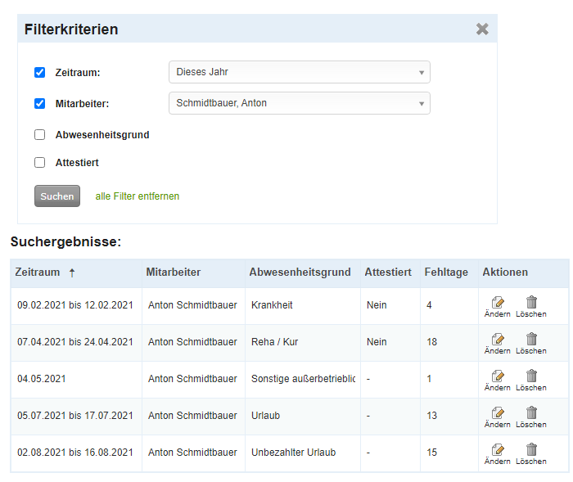Image resolution: width=573 pixels, height=482 pixels.
Task: Open the Schmidtbauer, Anton employee dropdown
Action: 300,103
